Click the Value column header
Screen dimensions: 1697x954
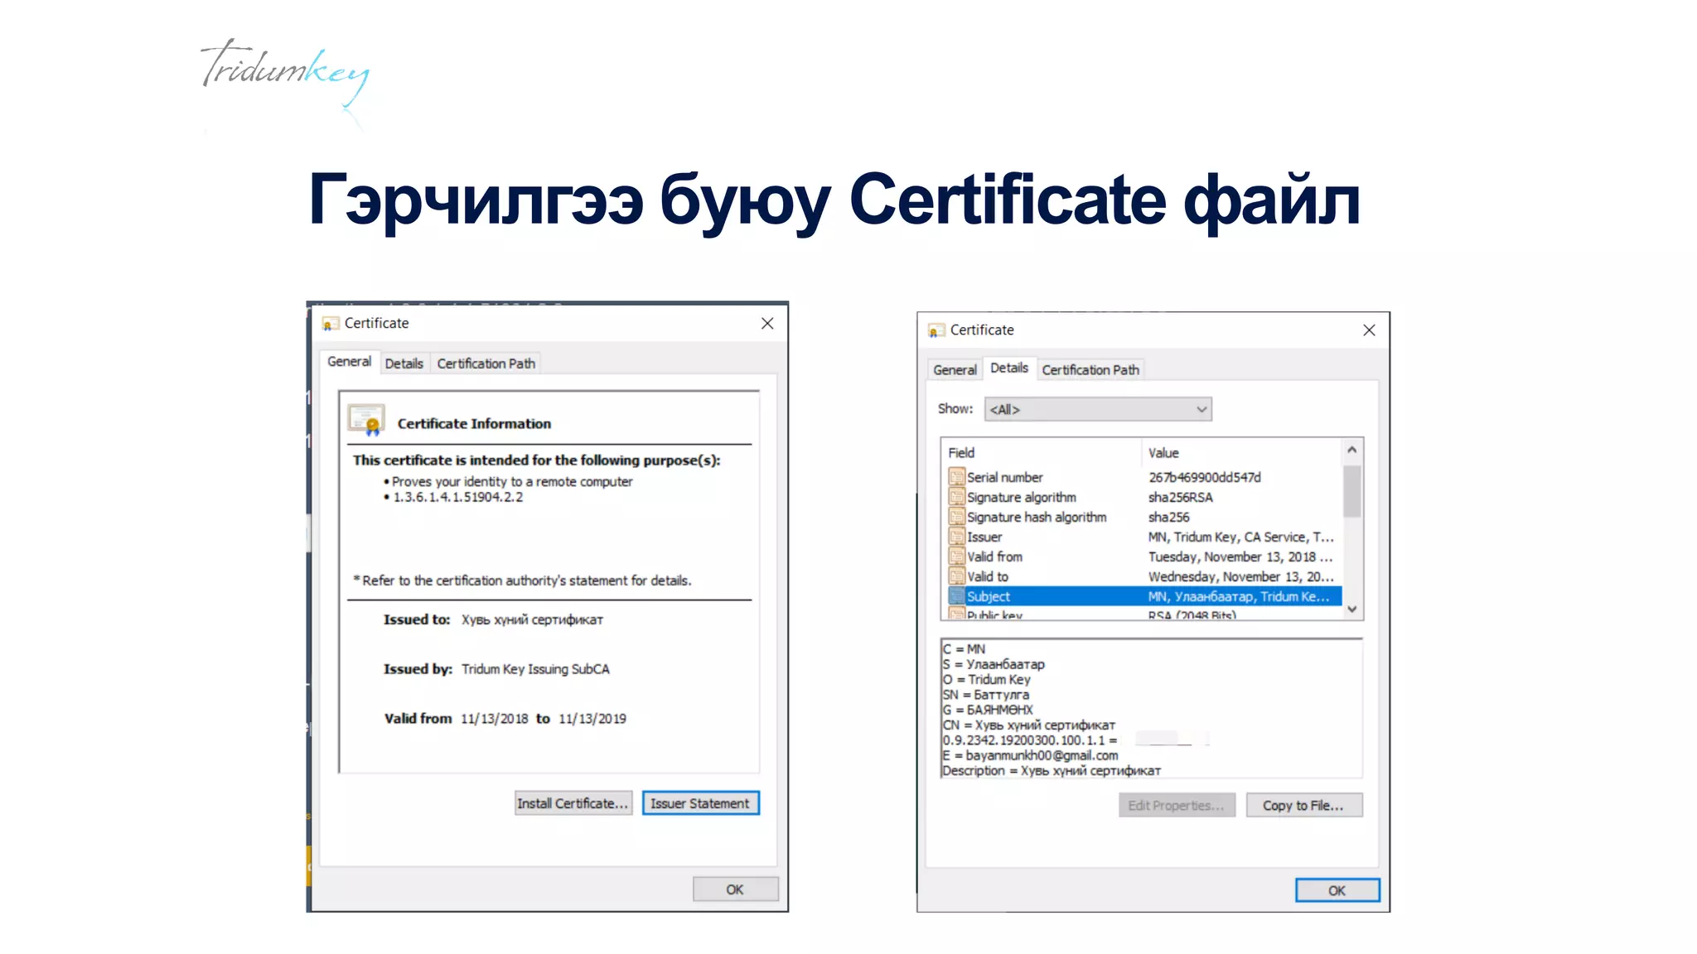tap(1241, 453)
